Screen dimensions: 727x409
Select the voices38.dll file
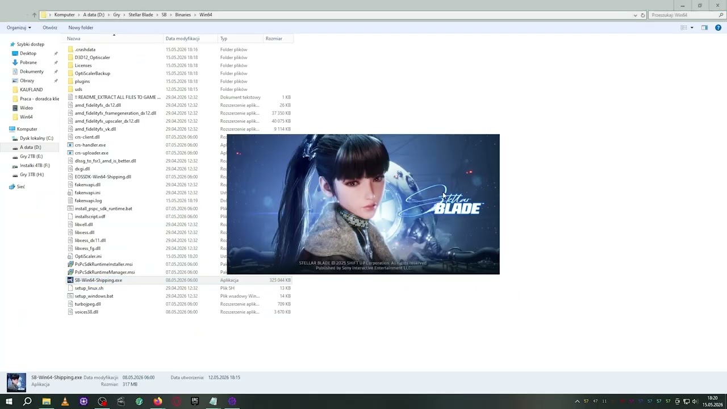pos(86,312)
